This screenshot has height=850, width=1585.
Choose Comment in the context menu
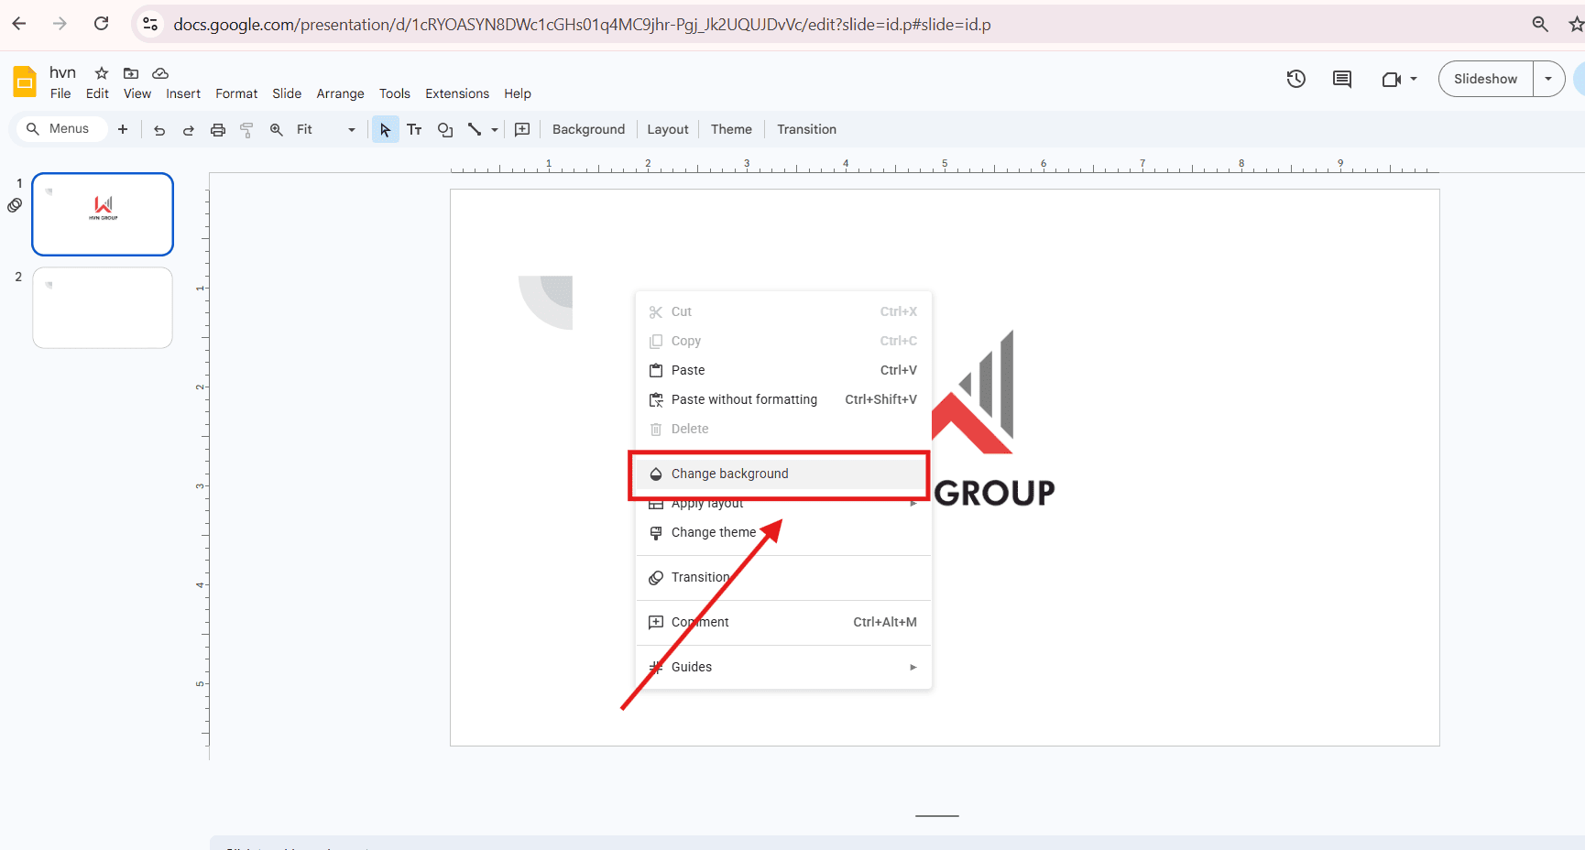pos(783,622)
